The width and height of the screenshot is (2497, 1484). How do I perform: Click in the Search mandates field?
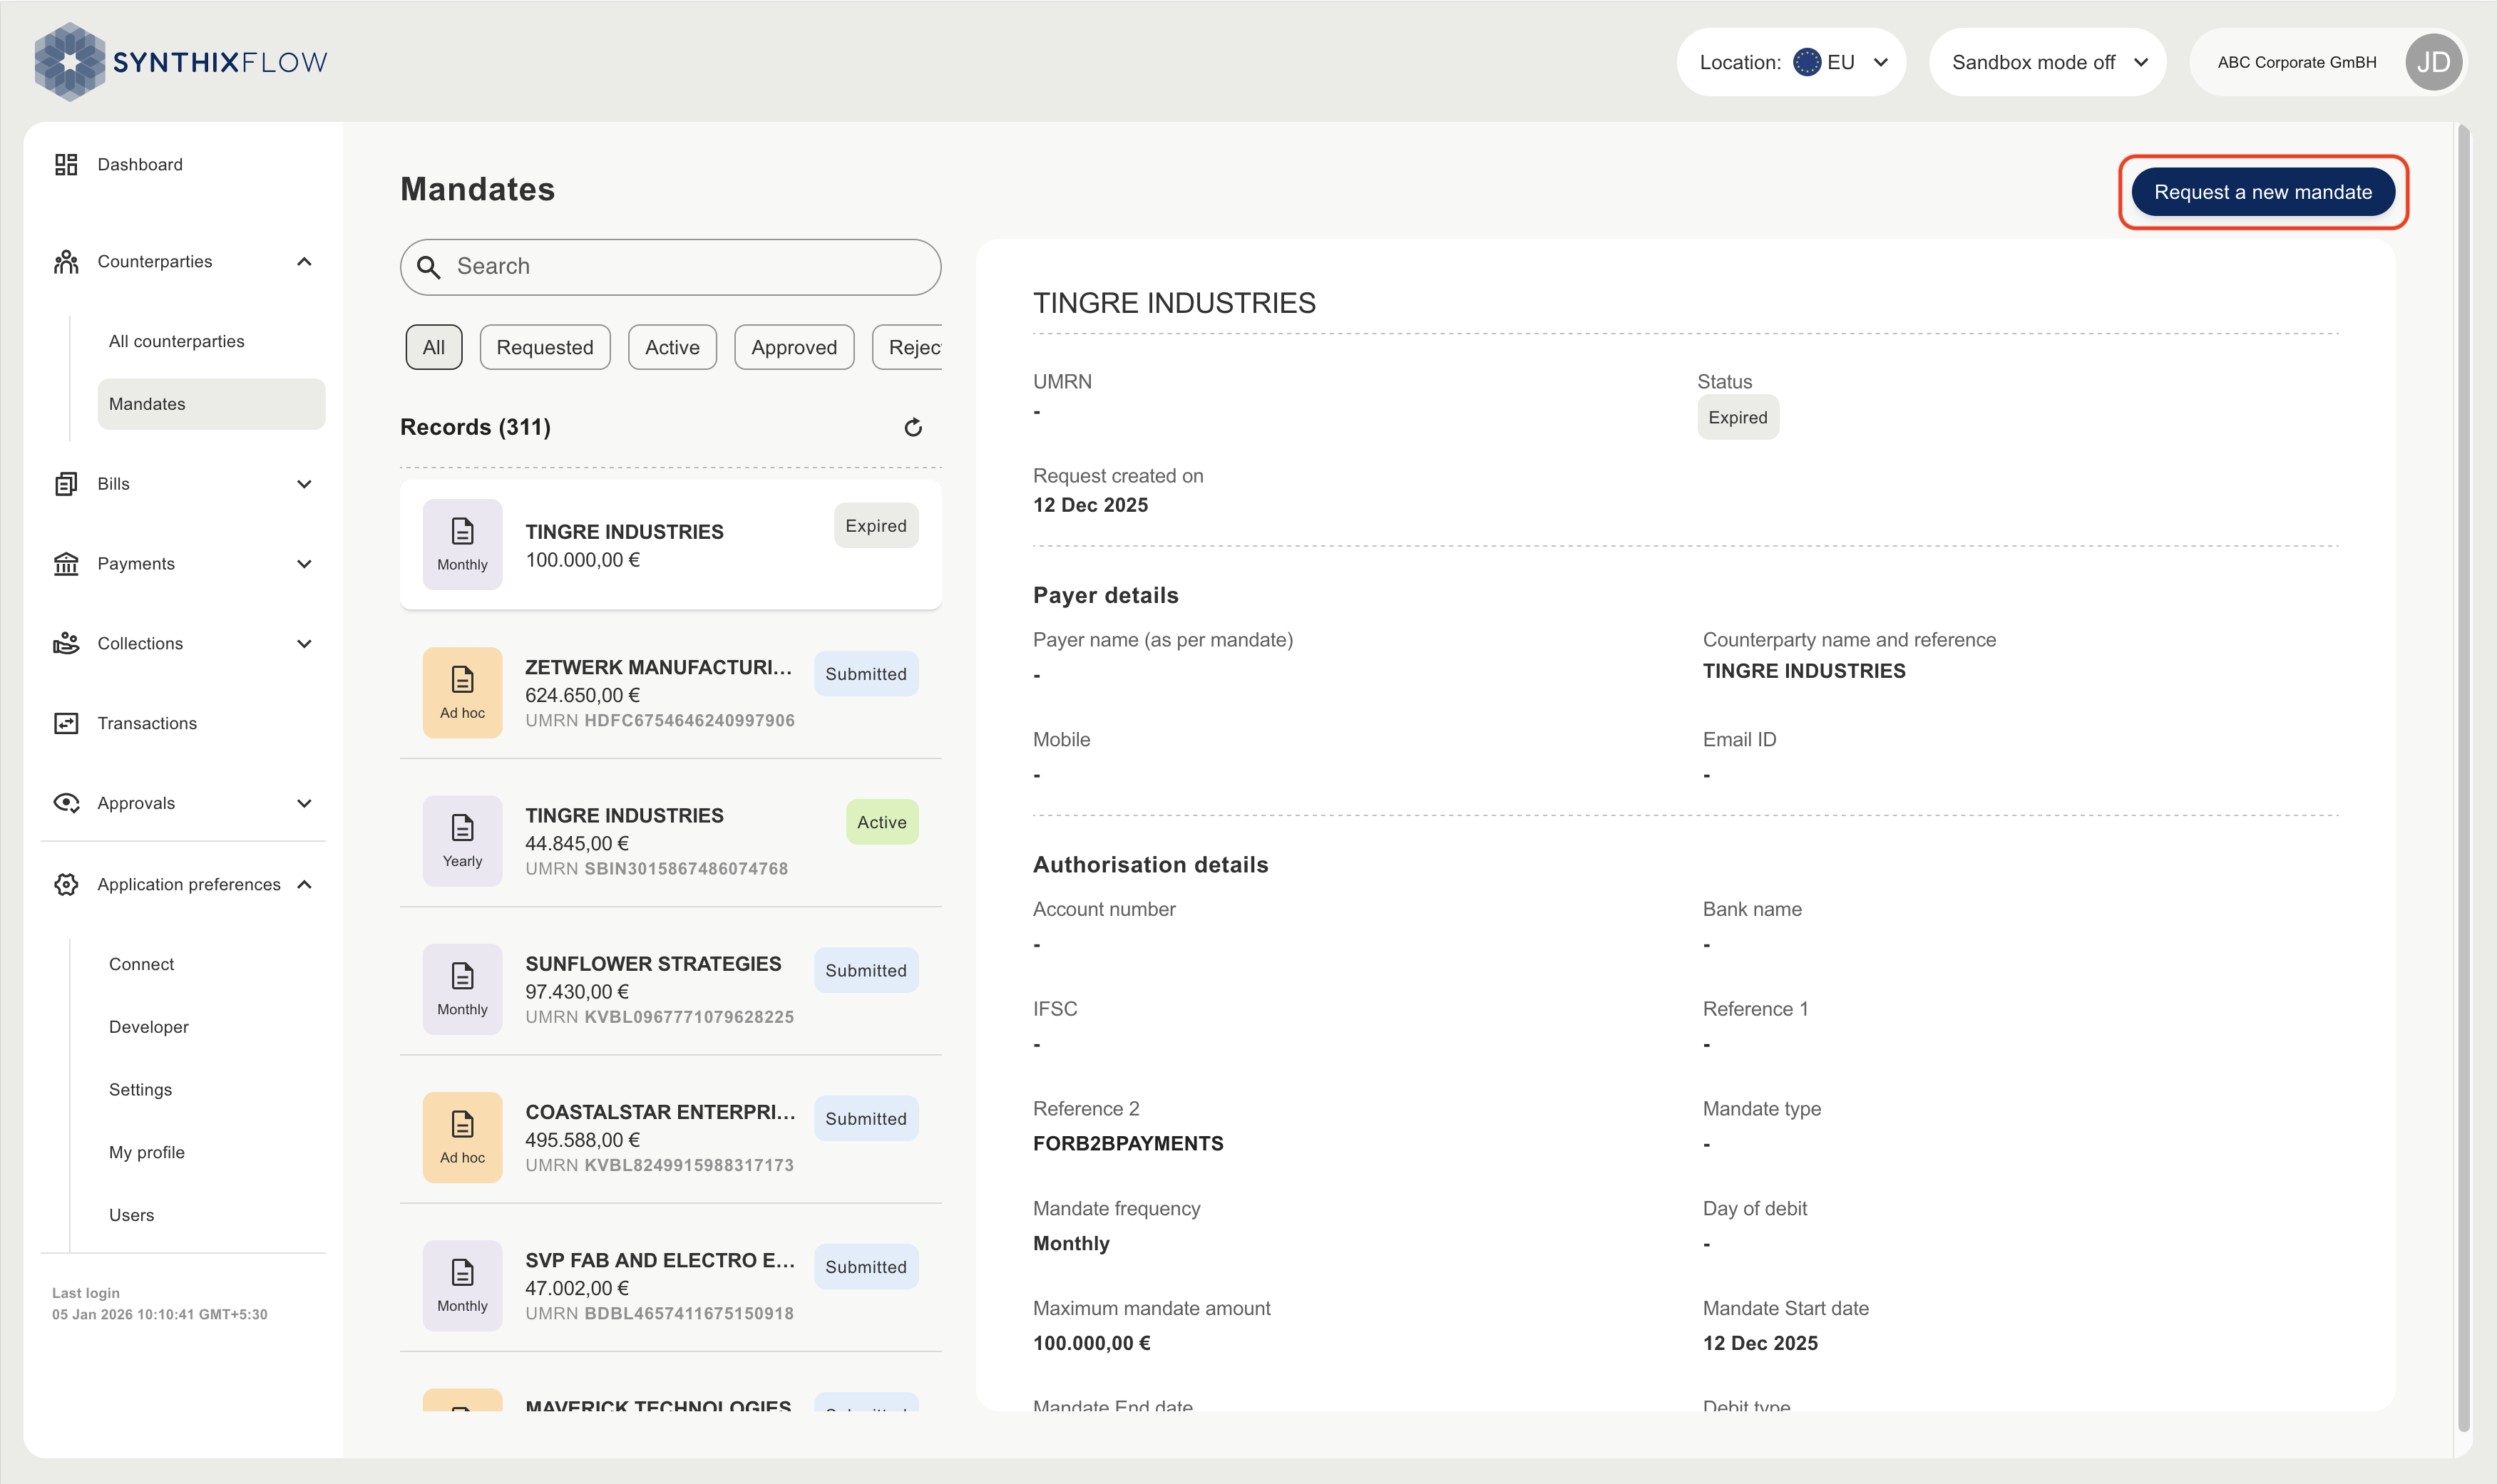click(x=670, y=267)
